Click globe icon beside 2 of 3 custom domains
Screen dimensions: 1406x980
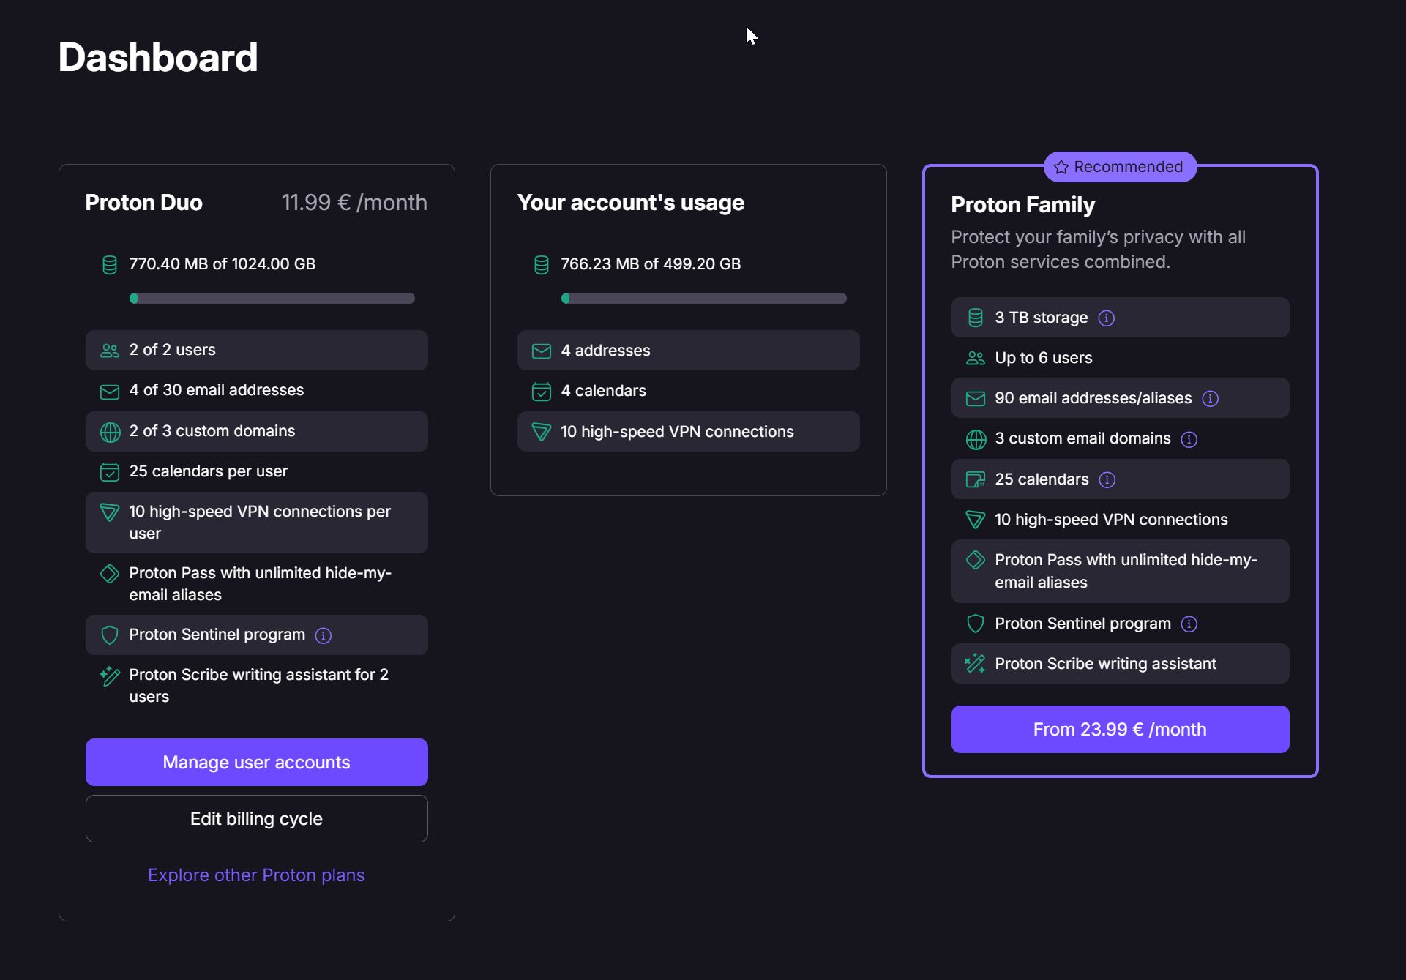110,432
